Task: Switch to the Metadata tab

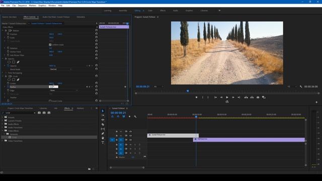Action: coord(80,17)
